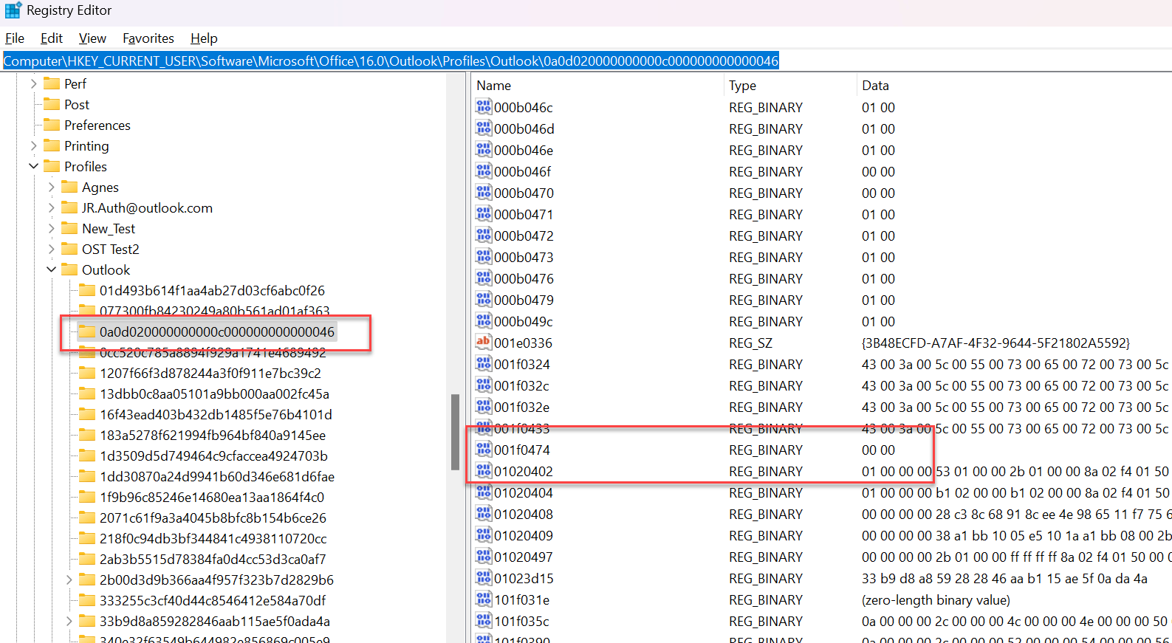The height and width of the screenshot is (643, 1172).
Task: Expand the 33b9d8a859282846aab115ae5f0ada4a key
Action: pyautogui.click(x=69, y=622)
